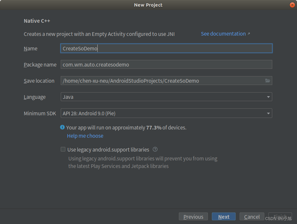Click the Use legacy android.support libraries label
The image size is (297, 224).
108,150
